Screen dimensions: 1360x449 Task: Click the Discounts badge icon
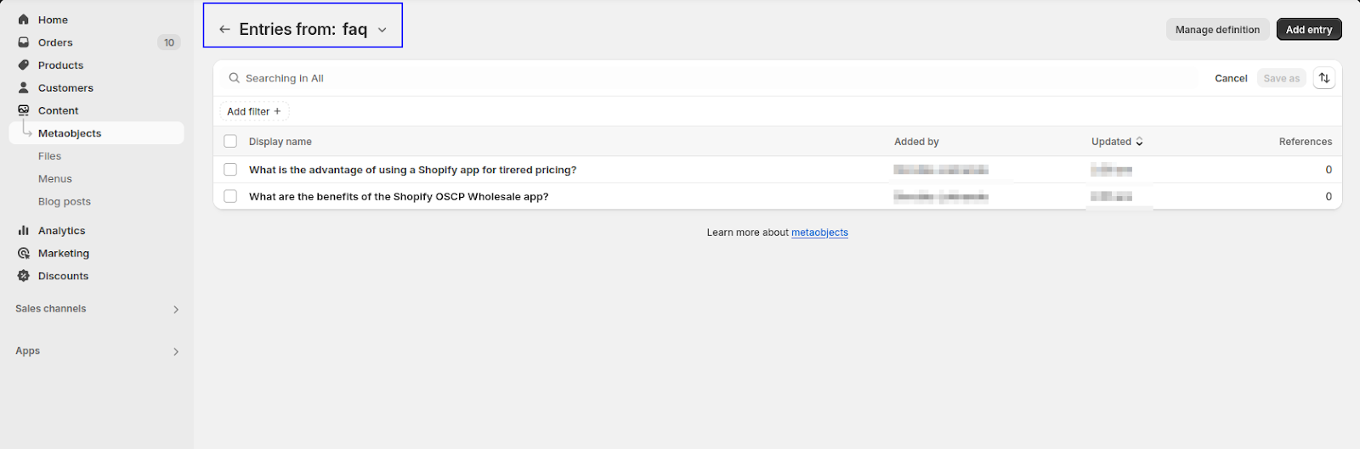[24, 276]
